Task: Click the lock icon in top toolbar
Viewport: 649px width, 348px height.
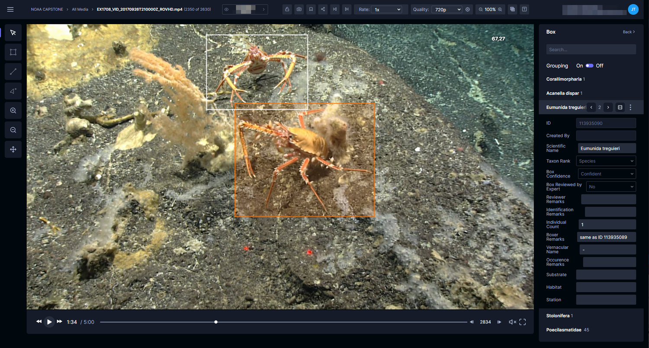Action: point(287,9)
